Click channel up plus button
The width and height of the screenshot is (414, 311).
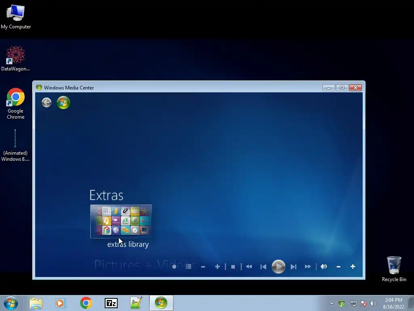pos(217,266)
